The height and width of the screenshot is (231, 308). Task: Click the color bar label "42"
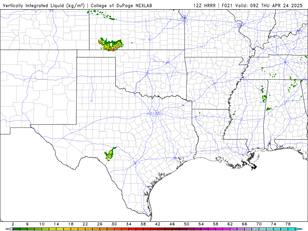pyautogui.click(x=157, y=224)
